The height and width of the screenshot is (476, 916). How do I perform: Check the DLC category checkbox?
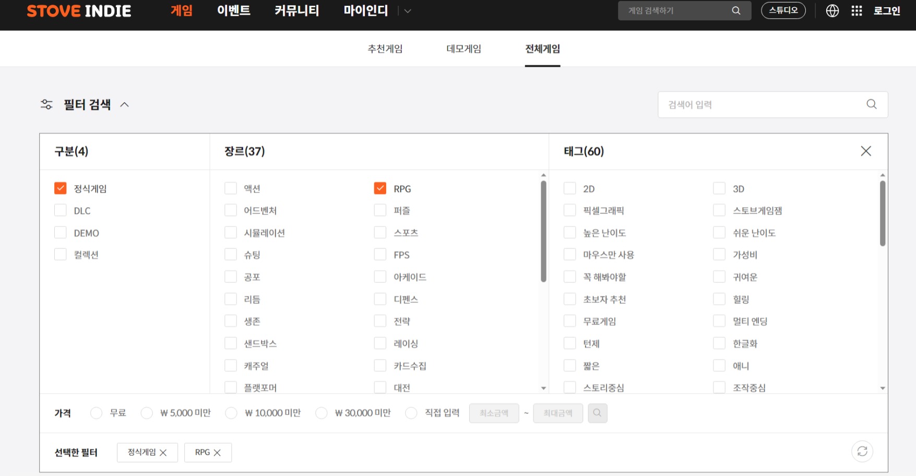pos(61,210)
